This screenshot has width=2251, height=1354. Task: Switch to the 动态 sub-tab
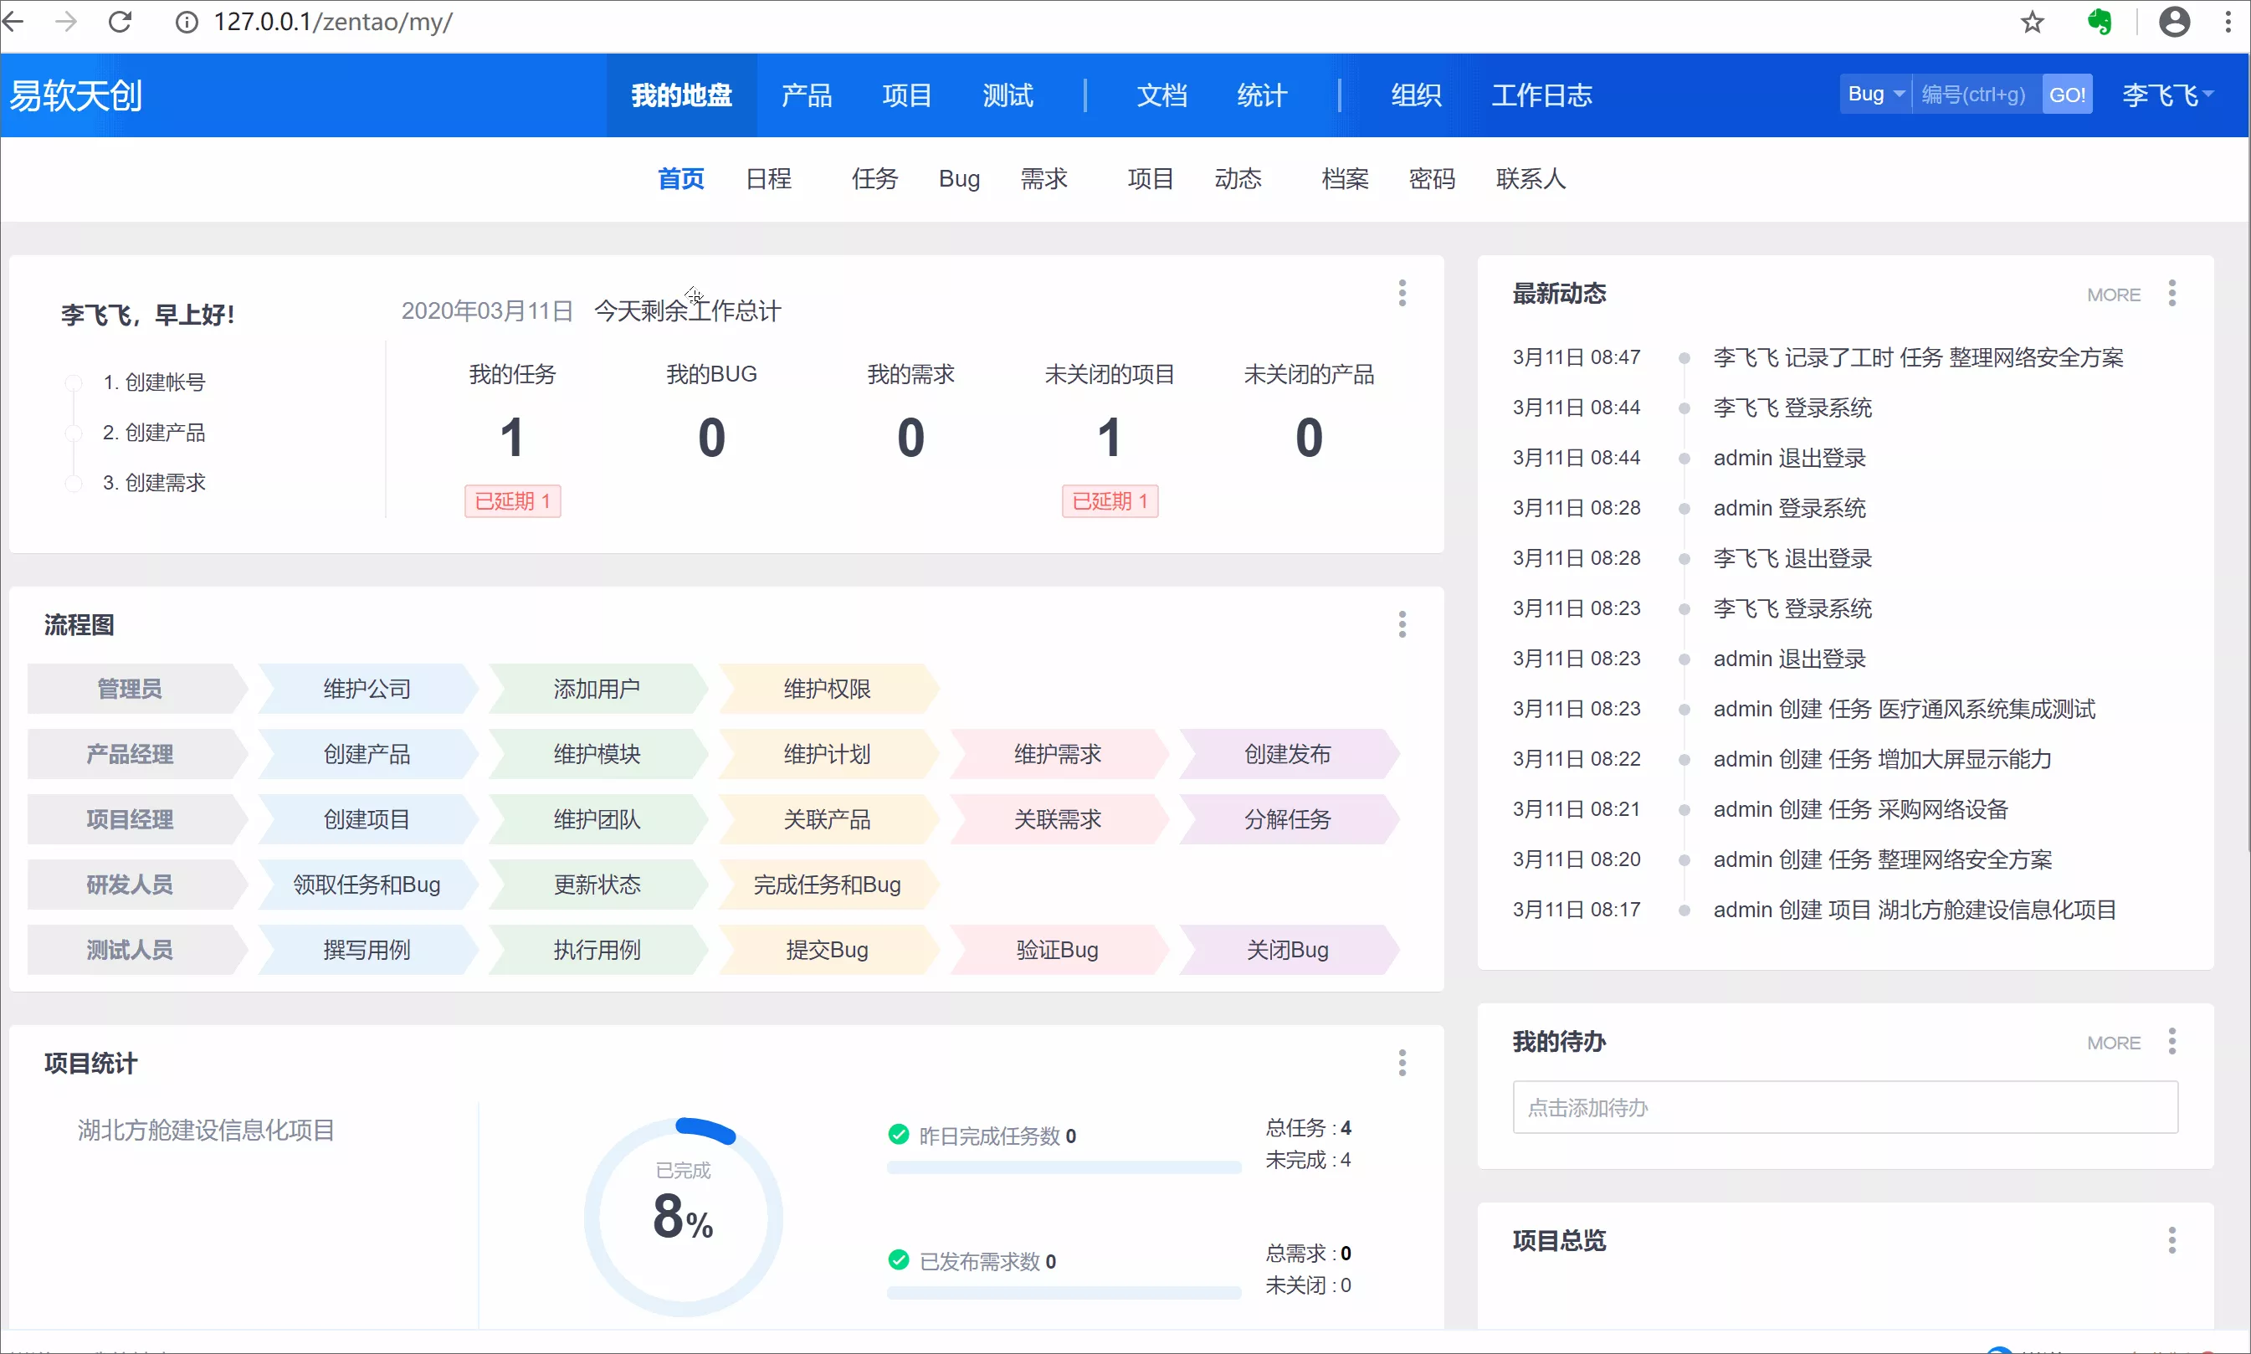point(1238,179)
